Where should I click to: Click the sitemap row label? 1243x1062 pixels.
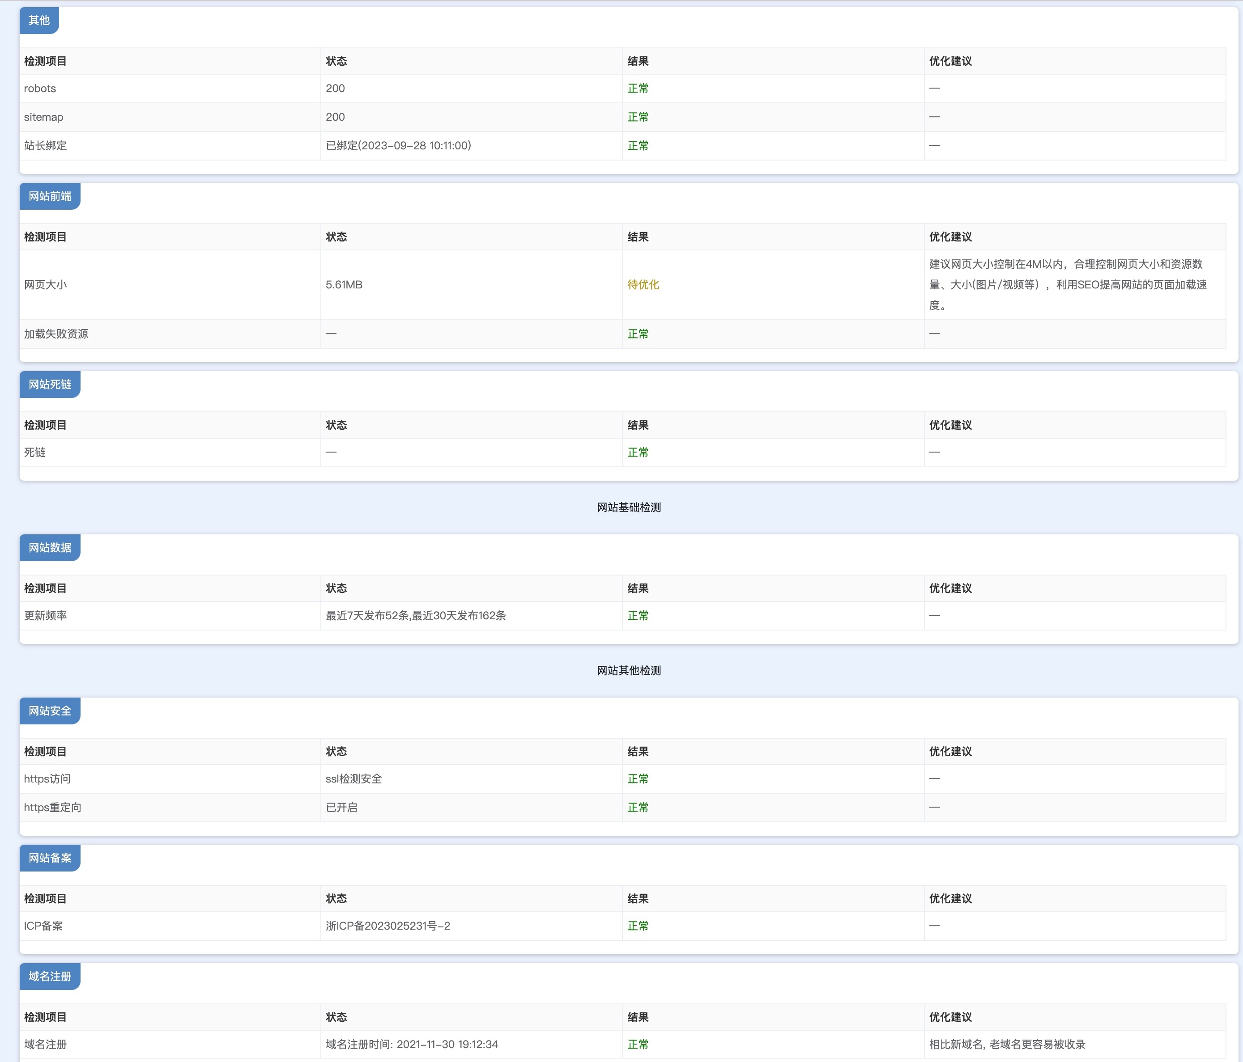point(43,117)
